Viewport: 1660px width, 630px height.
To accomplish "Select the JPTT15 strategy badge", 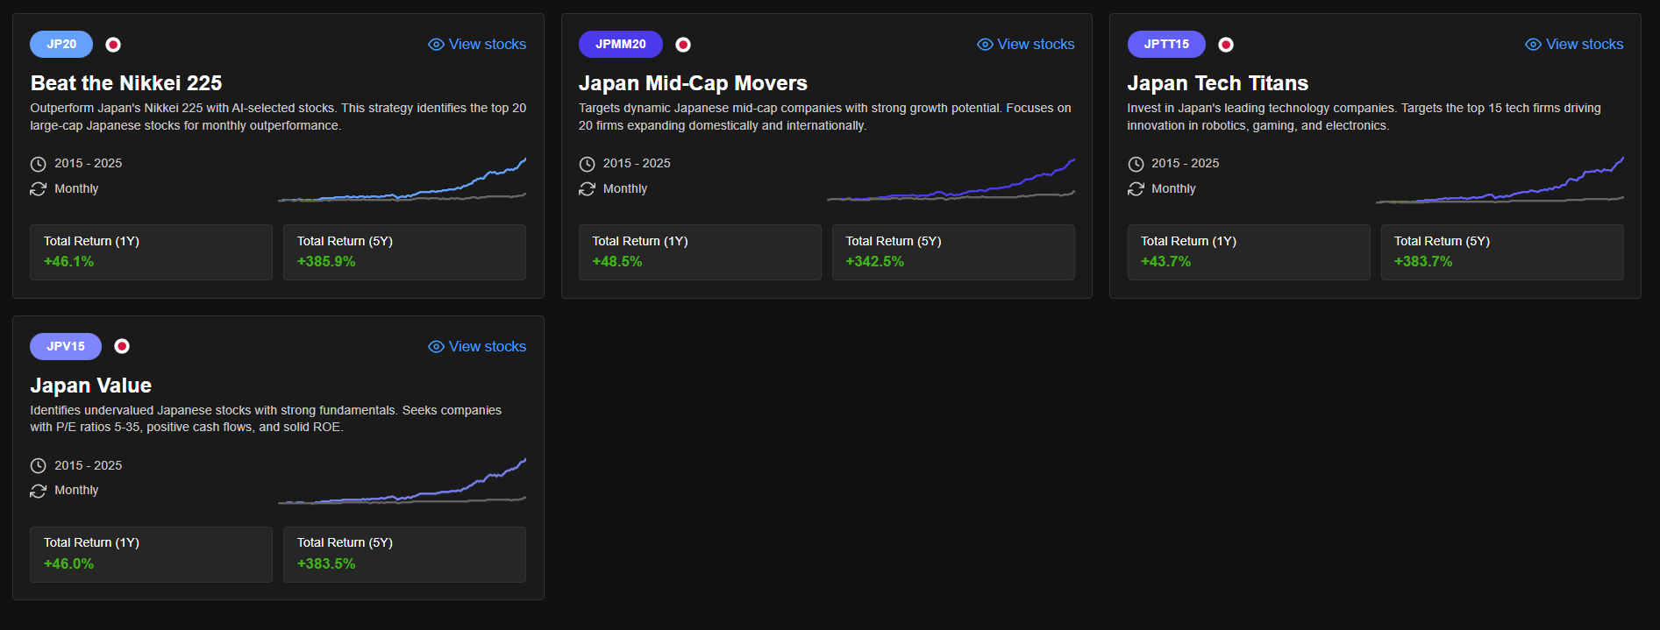I will tap(1166, 44).
